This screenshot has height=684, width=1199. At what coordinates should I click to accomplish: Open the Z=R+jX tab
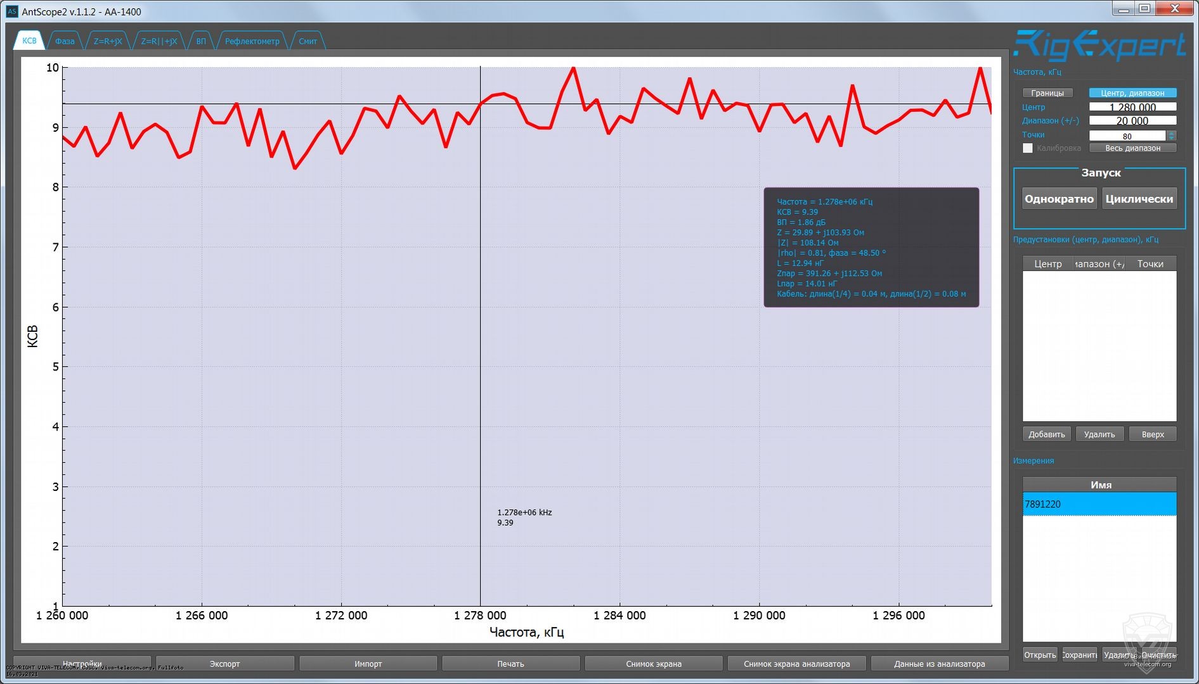(x=108, y=41)
